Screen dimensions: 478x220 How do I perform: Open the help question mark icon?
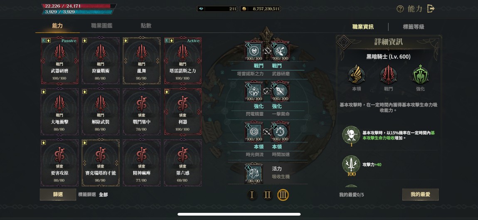pyautogui.click(x=400, y=9)
